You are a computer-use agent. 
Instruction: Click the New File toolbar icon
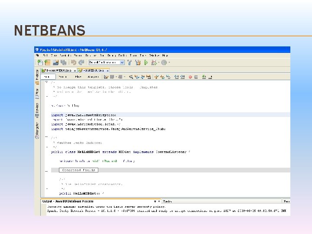pyautogui.click(x=40, y=62)
